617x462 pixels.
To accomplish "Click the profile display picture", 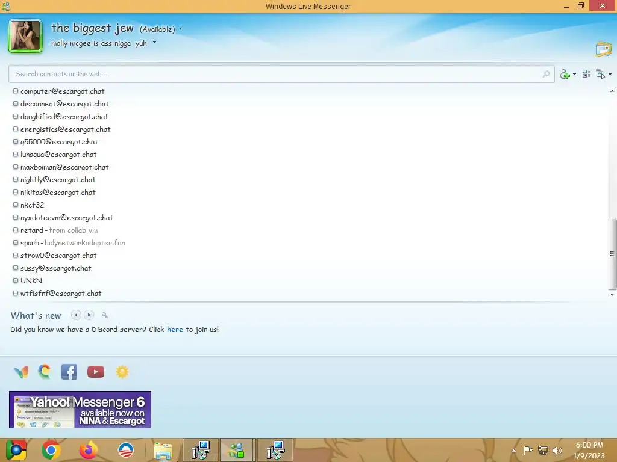I will pyautogui.click(x=25, y=35).
